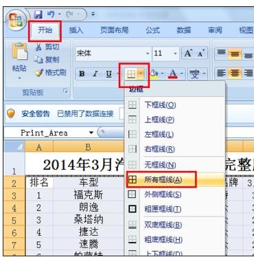
Task: Go to the 审阅 tab
Action: click(215, 30)
